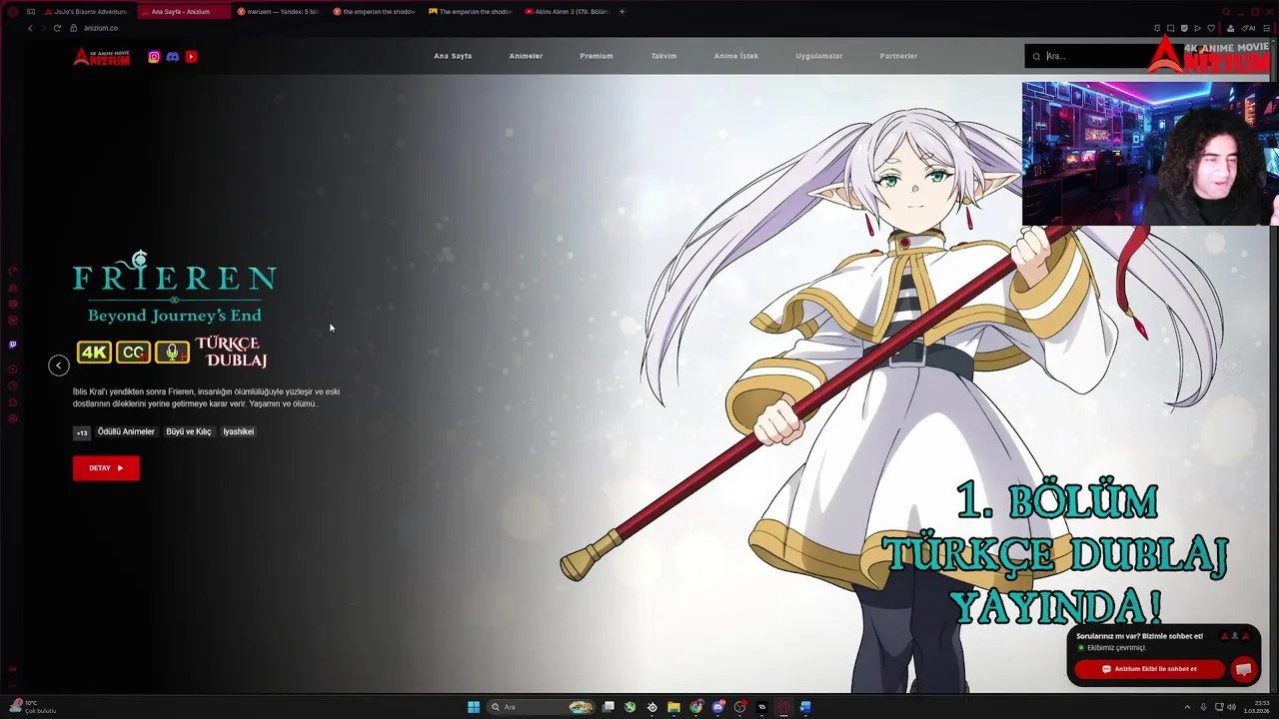This screenshot has width=1279, height=719.
Task: Click 'Ekibimiz çevrimiçi' status text
Action: pos(1116,648)
